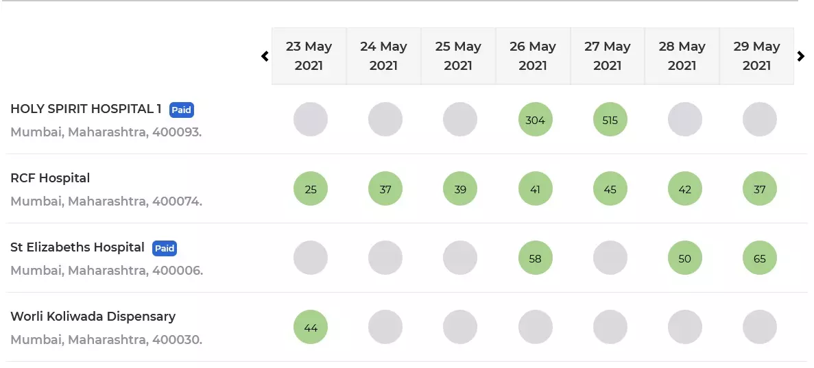The height and width of the screenshot is (368, 814).
Task: Click the grey 23 May slot for Holy Spirit Hospital
Action: (x=311, y=119)
